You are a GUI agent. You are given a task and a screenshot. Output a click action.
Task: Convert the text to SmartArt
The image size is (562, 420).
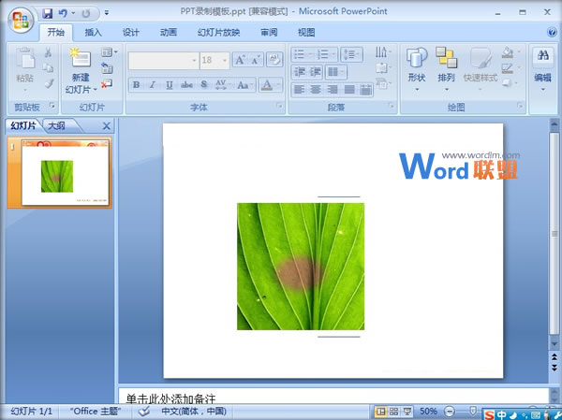(x=383, y=84)
